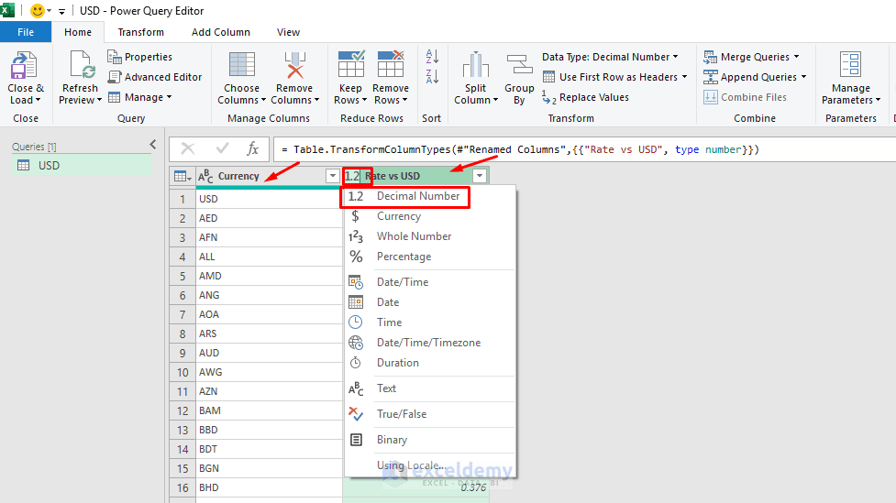This screenshot has height=503, width=896.
Task: Click the Manage Parameters icon
Action: (850, 64)
